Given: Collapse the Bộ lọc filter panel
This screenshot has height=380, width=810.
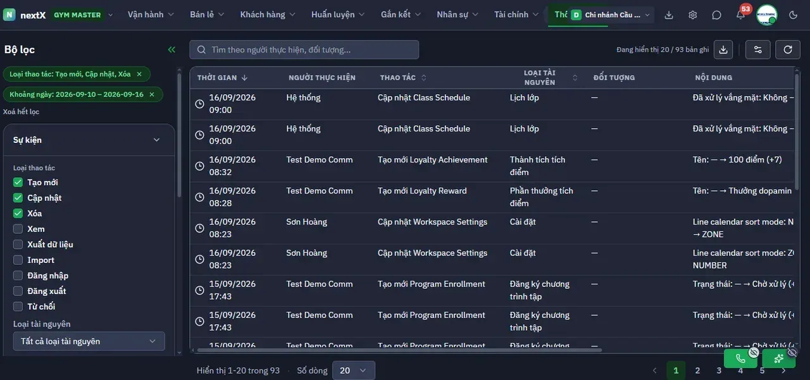Looking at the screenshot, I should [171, 49].
